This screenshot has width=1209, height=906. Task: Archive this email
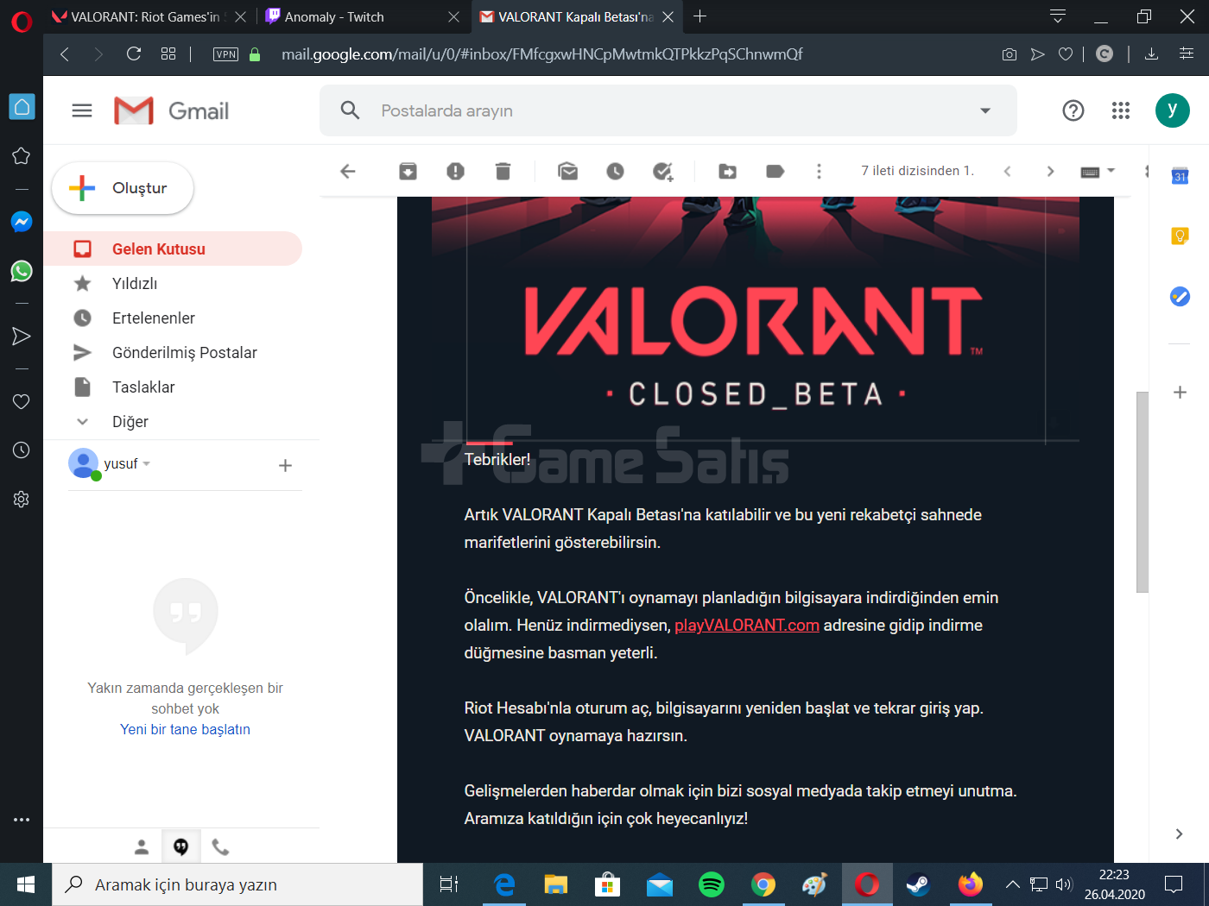tap(408, 171)
